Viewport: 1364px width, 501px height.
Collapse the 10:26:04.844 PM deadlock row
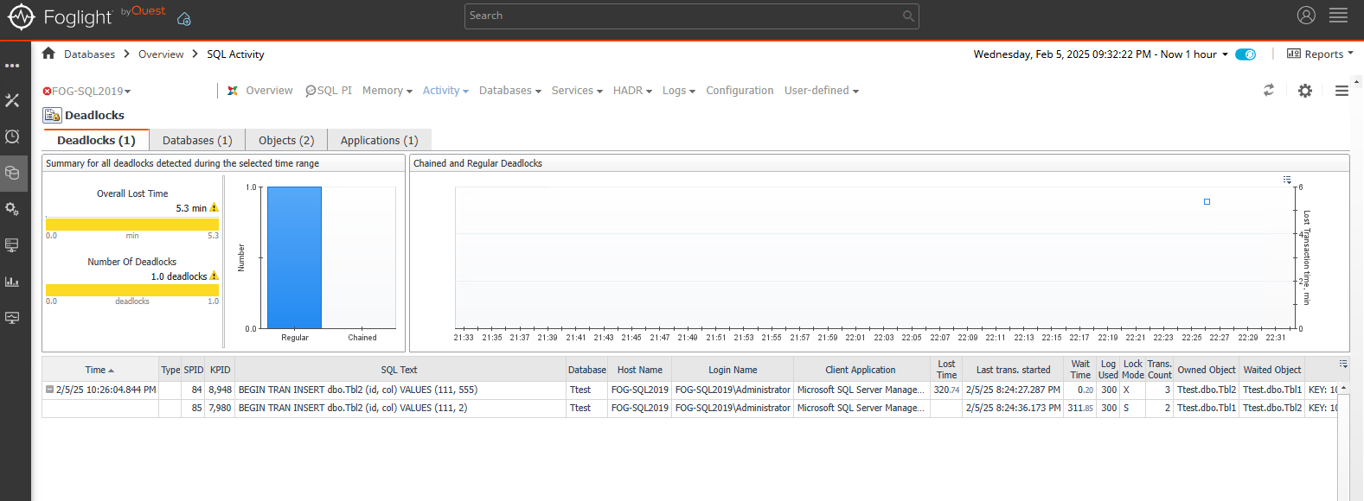(x=49, y=390)
